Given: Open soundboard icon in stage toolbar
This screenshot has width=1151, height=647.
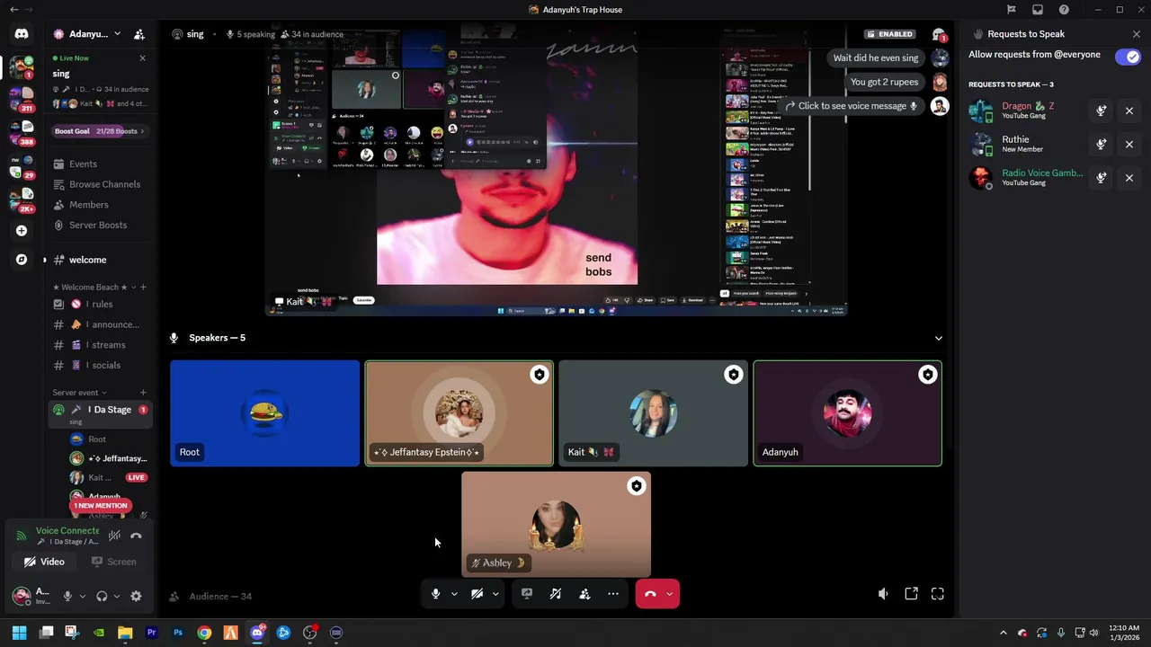Looking at the screenshot, I should point(556,594).
